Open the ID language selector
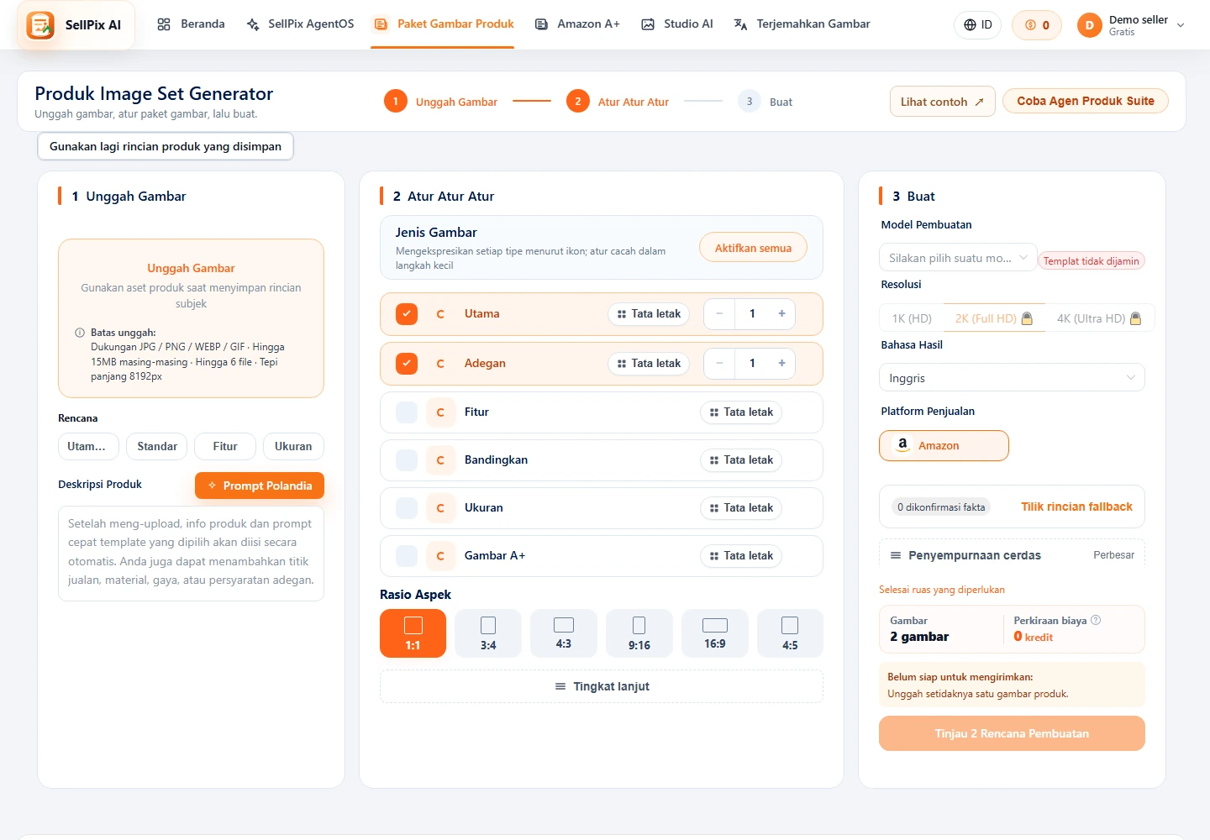Screen dimensions: 1210x840 (x=978, y=25)
